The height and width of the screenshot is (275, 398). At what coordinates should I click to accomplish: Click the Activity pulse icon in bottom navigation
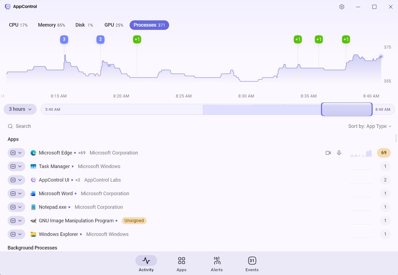pos(146,260)
